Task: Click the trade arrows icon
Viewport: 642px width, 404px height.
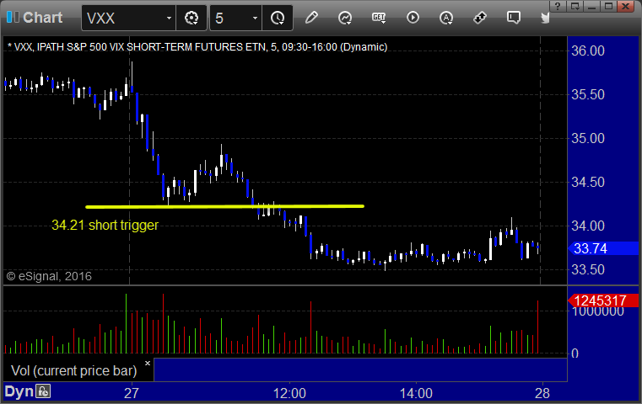Action: tap(480, 18)
